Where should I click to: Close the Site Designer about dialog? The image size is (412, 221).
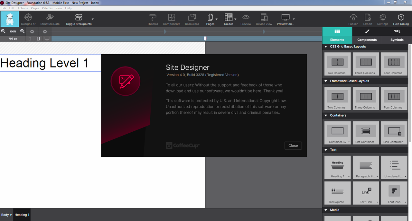click(293, 146)
